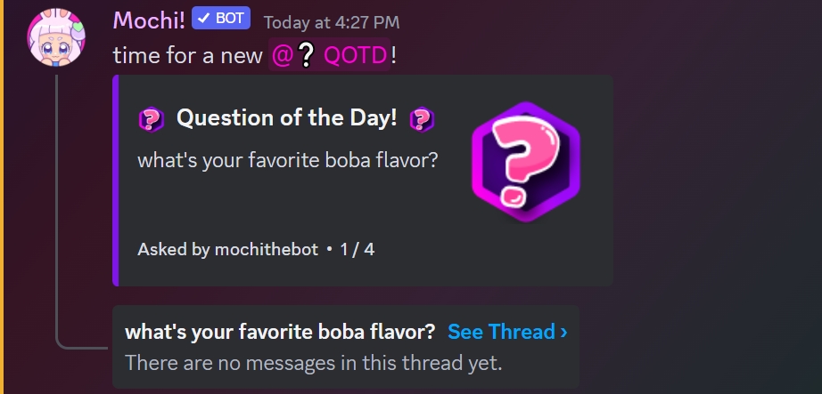
Task: Open Mochi! username profile
Action: click(x=148, y=19)
